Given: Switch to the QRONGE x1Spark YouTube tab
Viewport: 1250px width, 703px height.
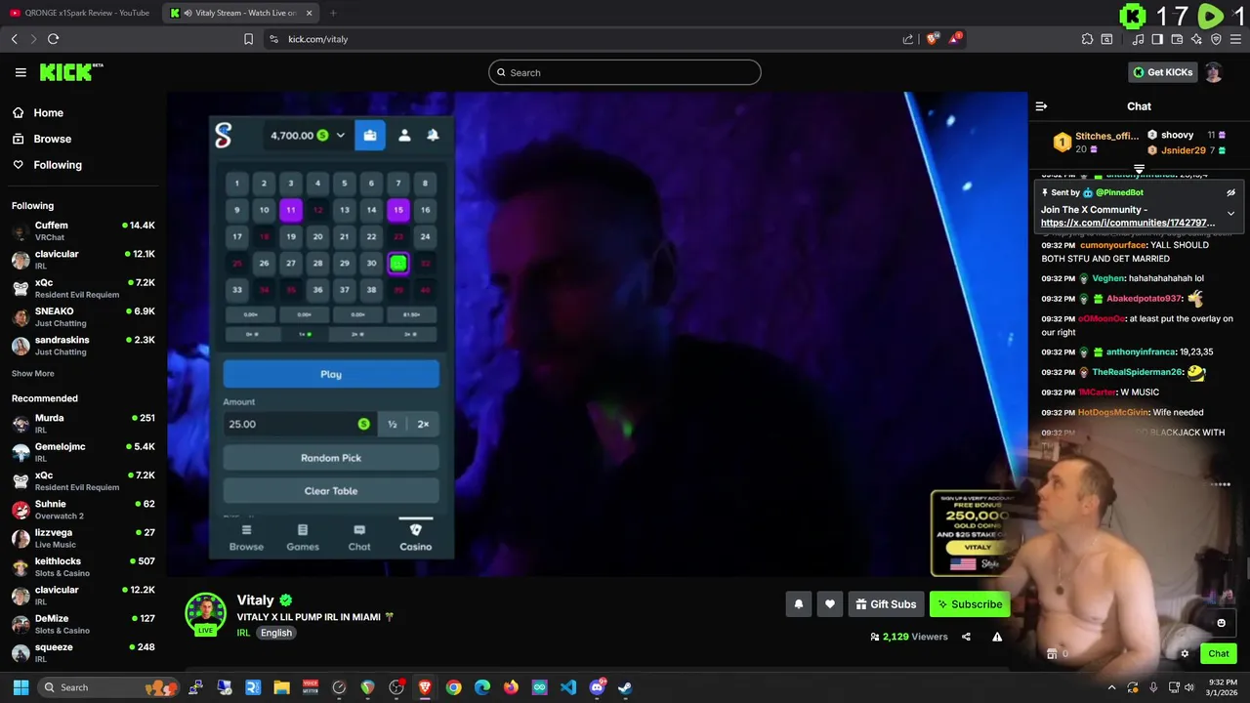Looking at the screenshot, I should (x=80, y=13).
